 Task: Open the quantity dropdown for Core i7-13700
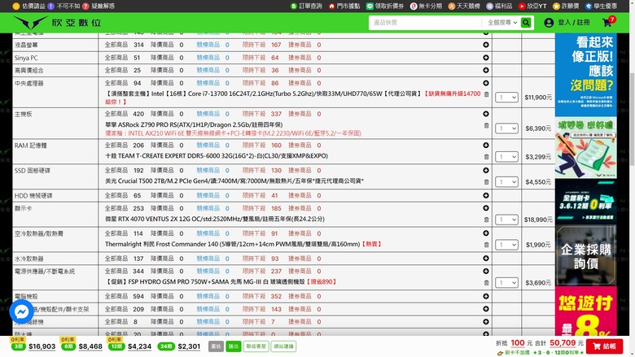pos(506,98)
